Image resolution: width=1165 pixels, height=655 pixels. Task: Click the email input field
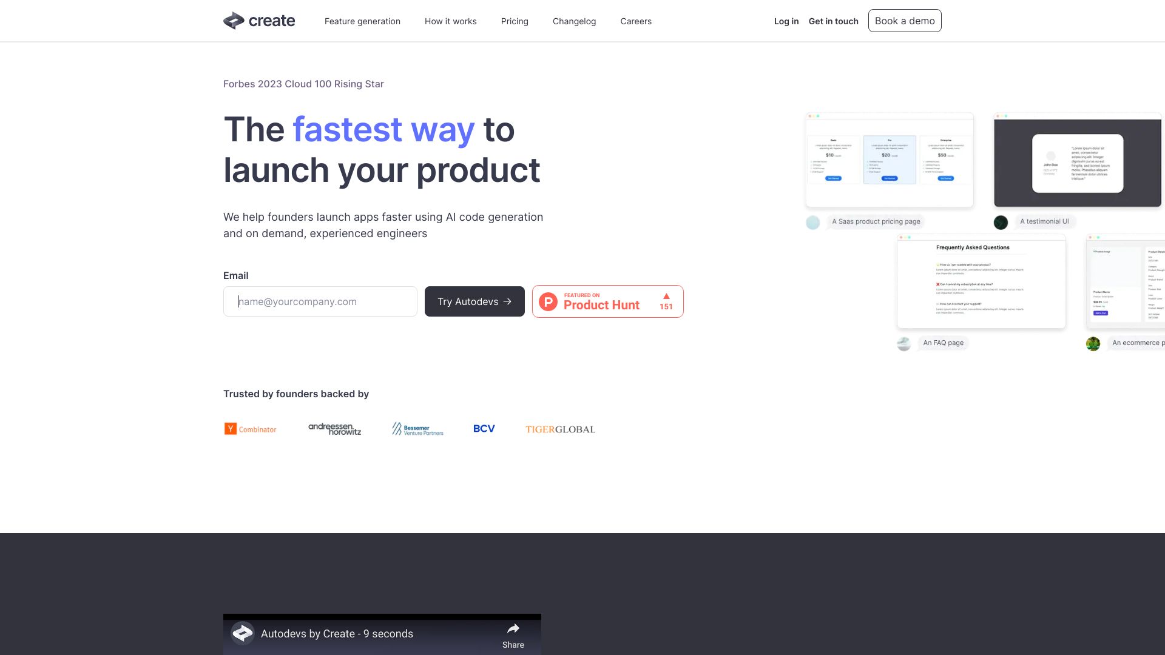pos(320,301)
